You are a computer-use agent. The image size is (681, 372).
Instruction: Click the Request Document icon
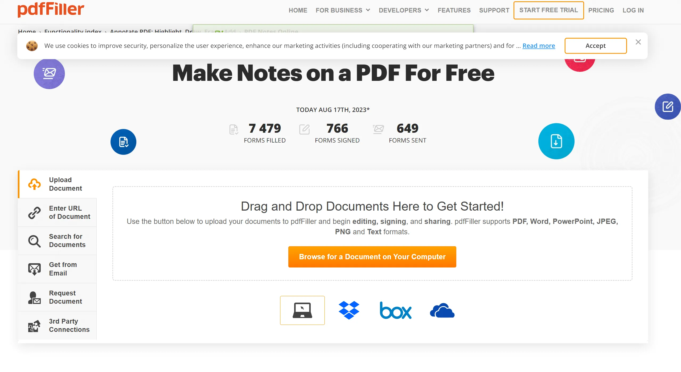click(x=34, y=297)
